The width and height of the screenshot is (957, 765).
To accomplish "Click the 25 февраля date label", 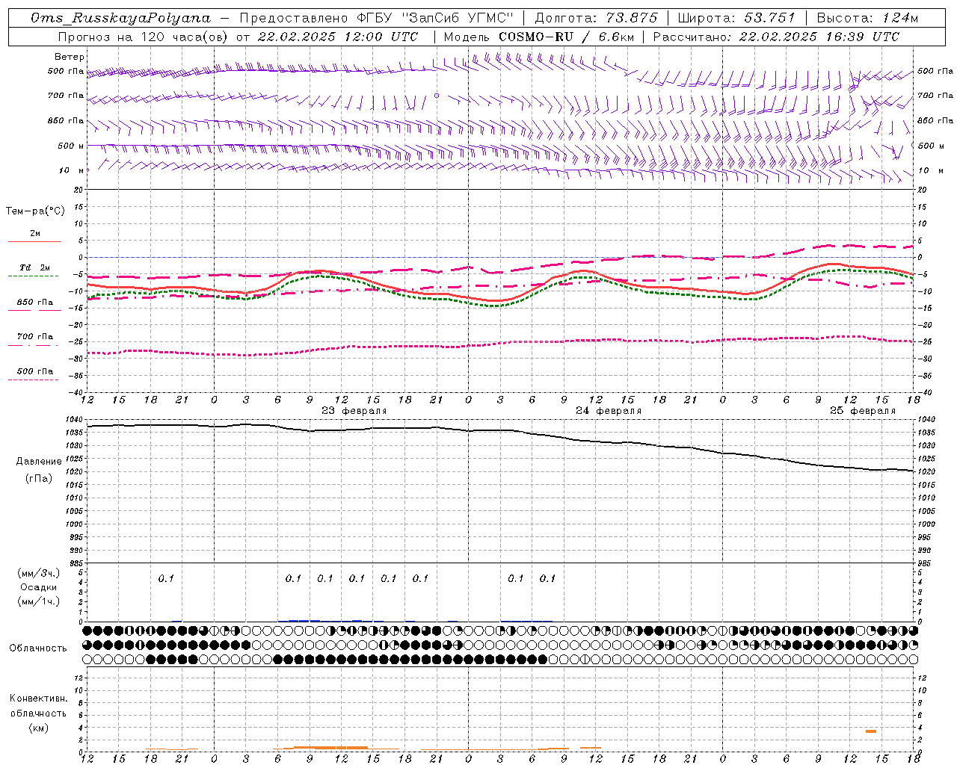I will click(862, 411).
